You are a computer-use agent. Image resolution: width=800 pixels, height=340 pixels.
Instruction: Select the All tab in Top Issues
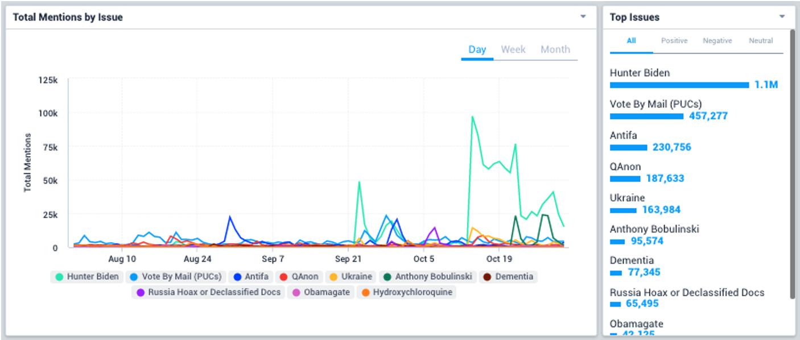tap(631, 41)
